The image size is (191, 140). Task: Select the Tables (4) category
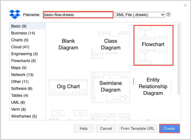(27, 95)
